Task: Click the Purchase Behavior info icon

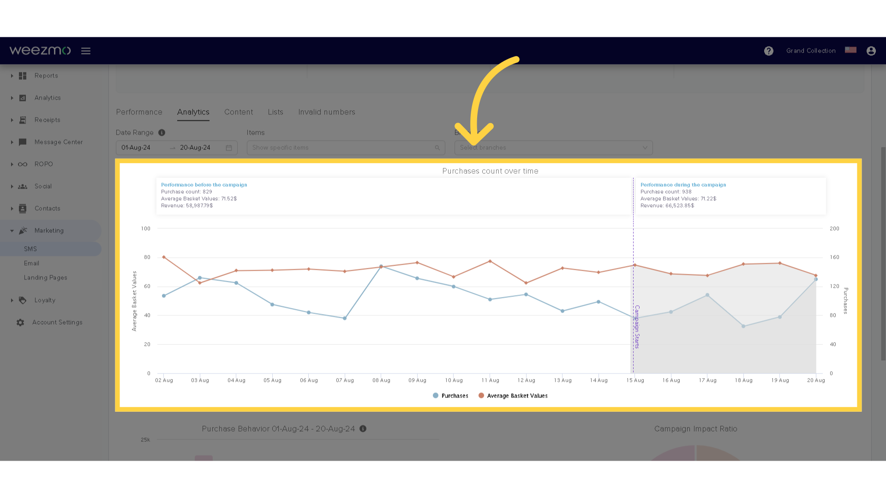Action: click(363, 429)
